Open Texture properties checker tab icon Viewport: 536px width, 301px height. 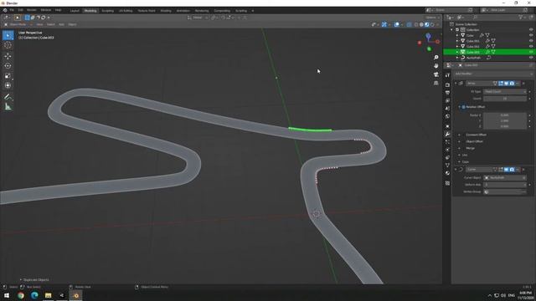447,183
